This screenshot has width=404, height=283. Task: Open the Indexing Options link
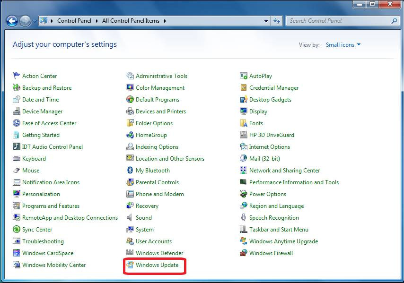pyautogui.click(x=157, y=147)
